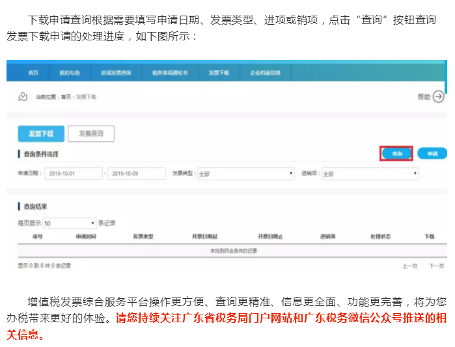Click the 上一页 pagination link
This screenshot has height=347, width=455.
[409, 266]
